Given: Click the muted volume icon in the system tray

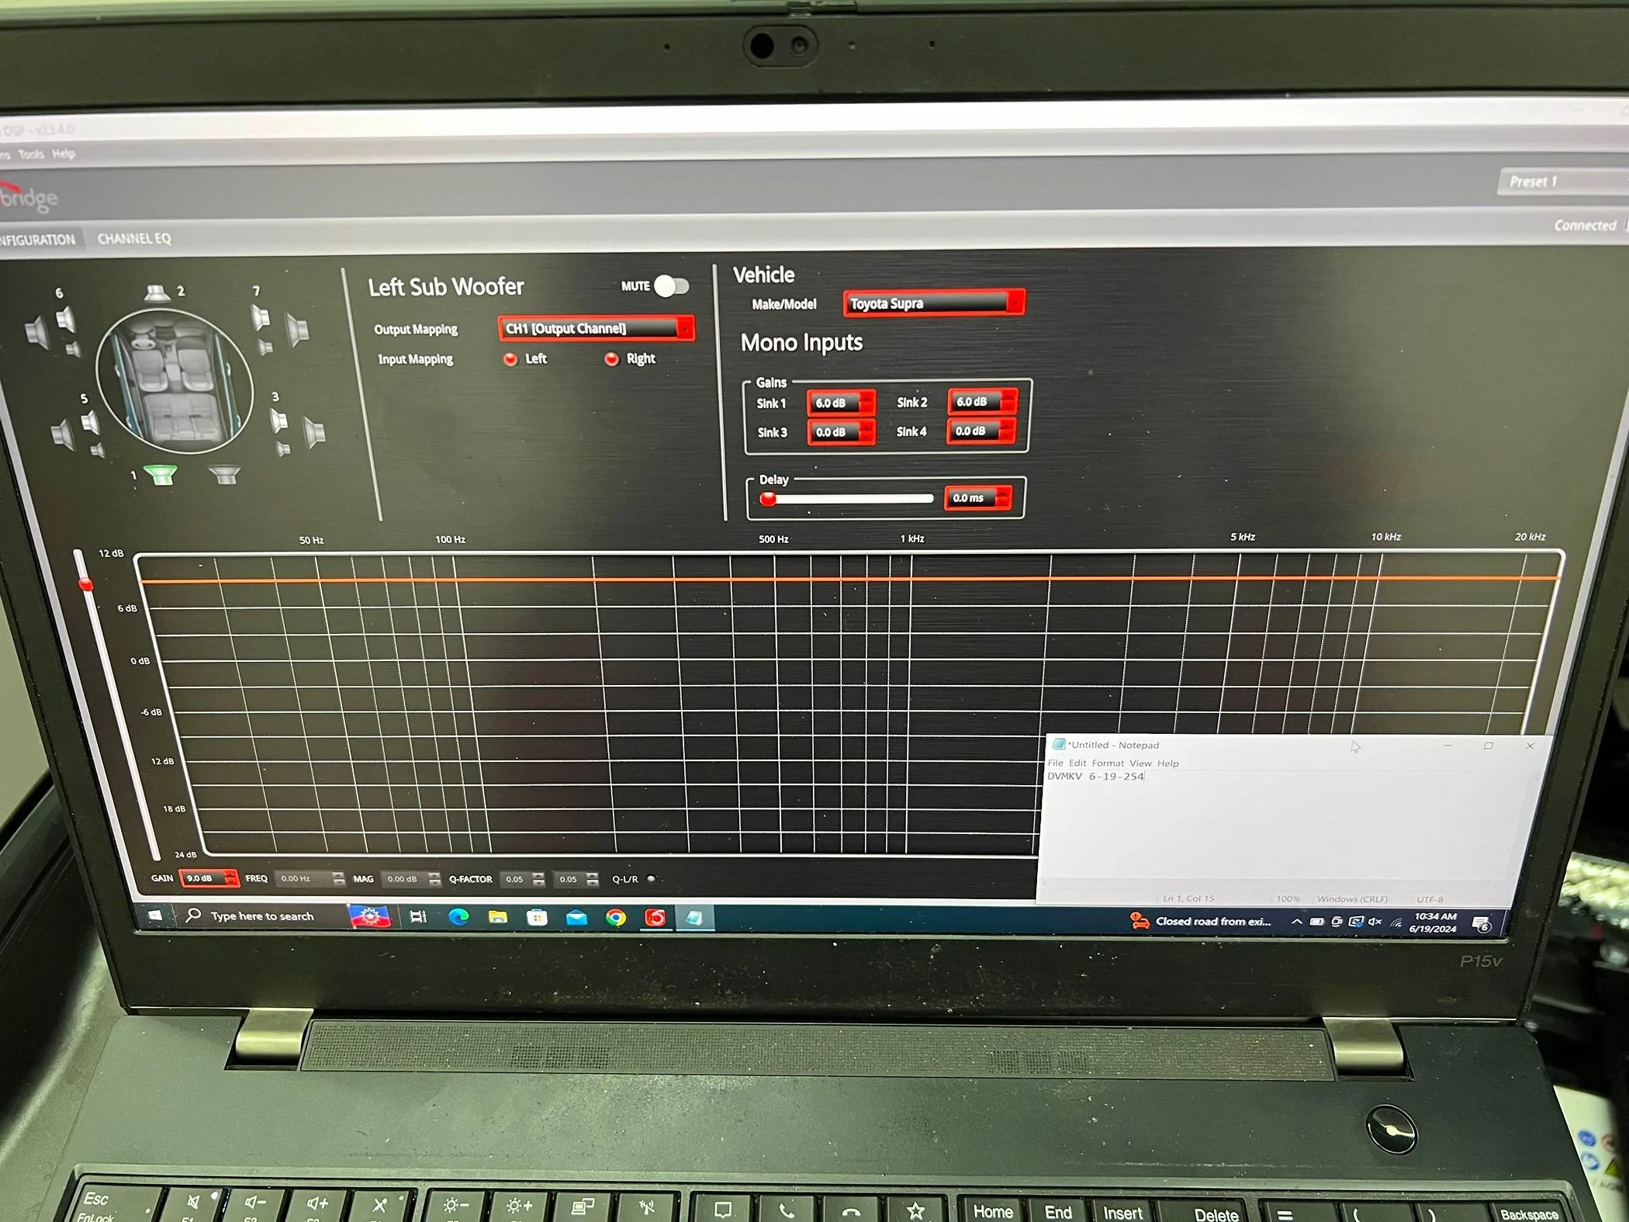Looking at the screenshot, I should click(x=1375, y=922).
